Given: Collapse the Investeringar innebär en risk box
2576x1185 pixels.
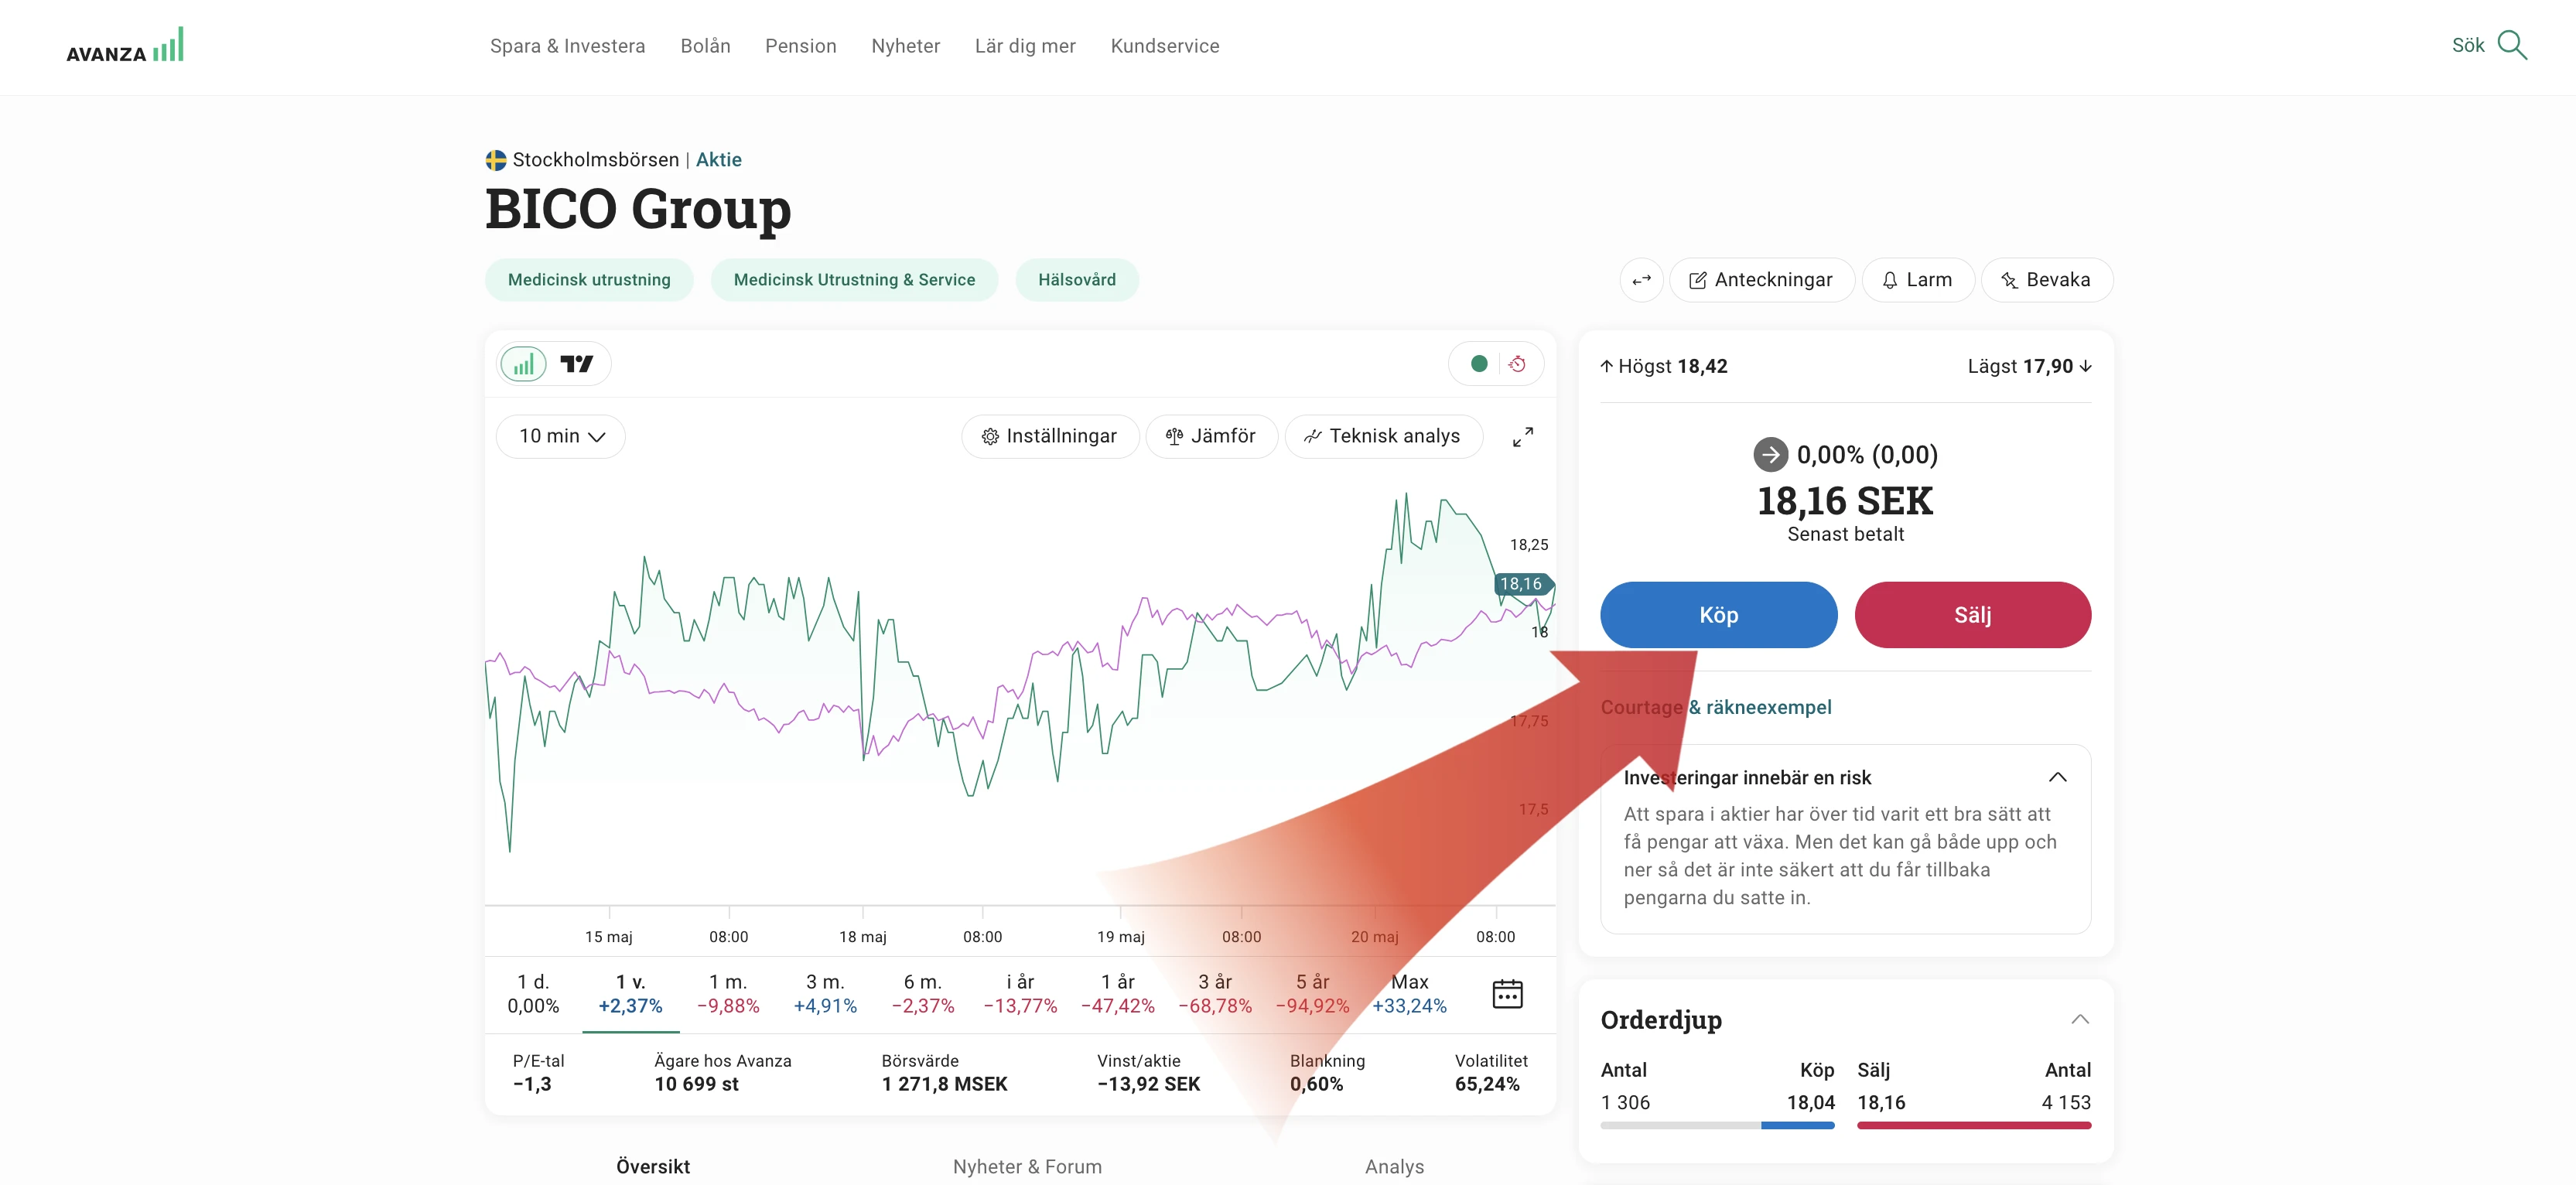Looking at the screenshot, I should (2057, 778).
